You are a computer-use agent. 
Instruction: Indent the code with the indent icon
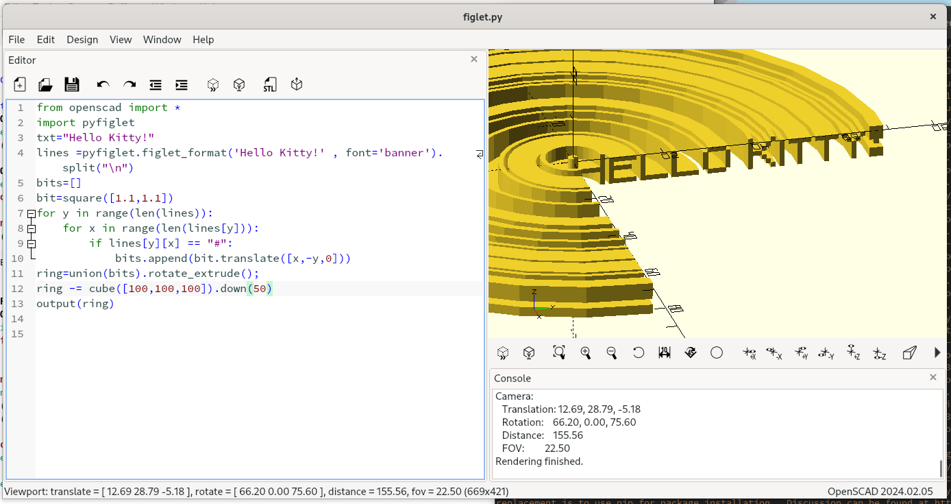point(182,84)
